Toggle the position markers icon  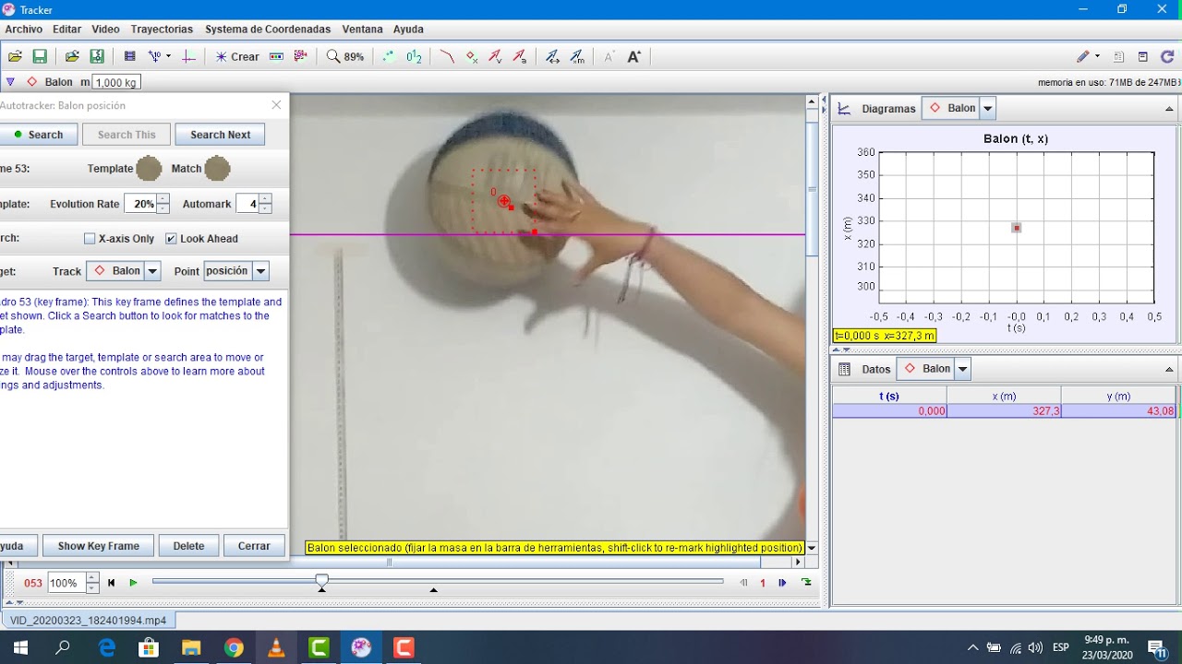pyautogui.click(x=472, y=56)
